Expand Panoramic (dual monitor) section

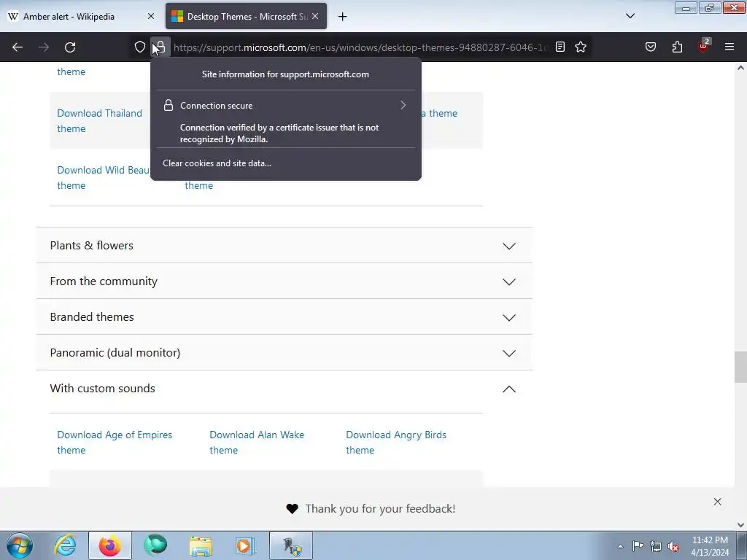pyautogui.click(x=284, y=352)
